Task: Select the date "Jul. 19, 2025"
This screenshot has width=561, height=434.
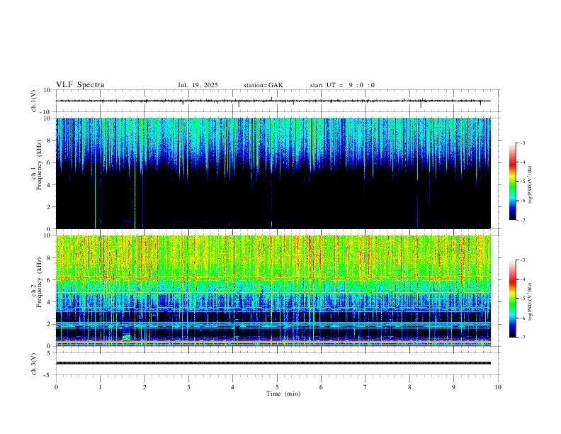Action: (198, 85)
